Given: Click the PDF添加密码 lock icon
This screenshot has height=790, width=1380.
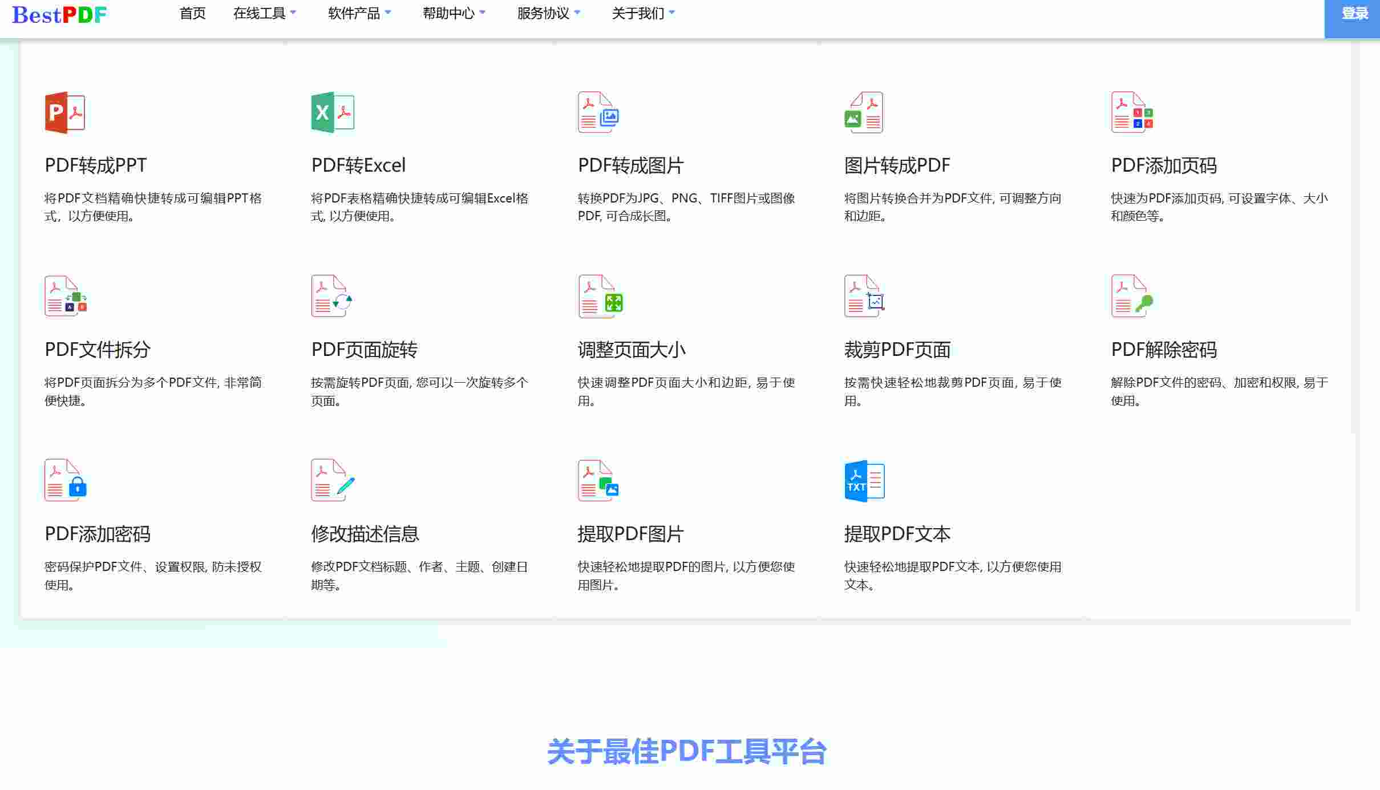Looking at the screenshot, I should point(64,481).
